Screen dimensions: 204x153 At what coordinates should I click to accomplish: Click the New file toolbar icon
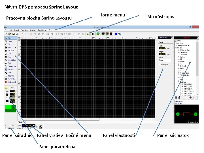tap(6, 34)
